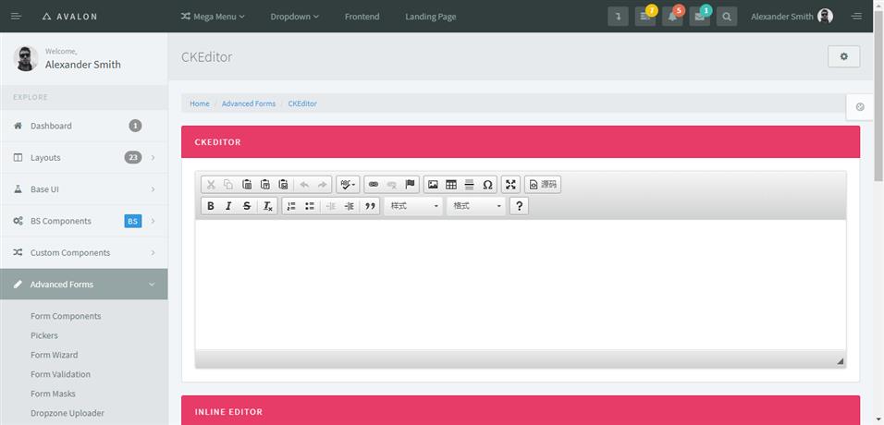The width and height of the screenshot is (884, 425).
Task: Switch to source view (源码) button
Action: (543, 184)
